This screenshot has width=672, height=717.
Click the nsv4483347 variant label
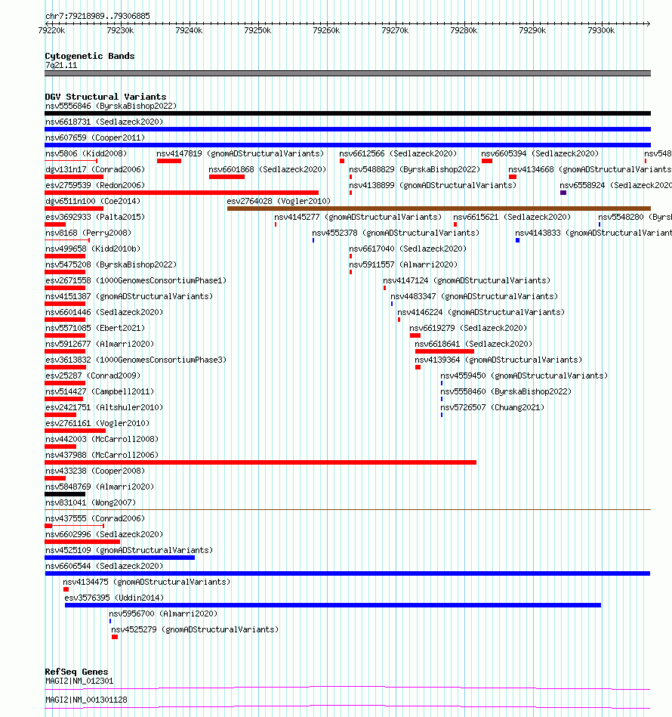(474, 296)
